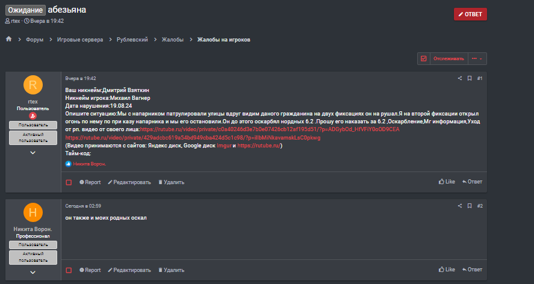Open the three-dots thread options dropdown

477,58
